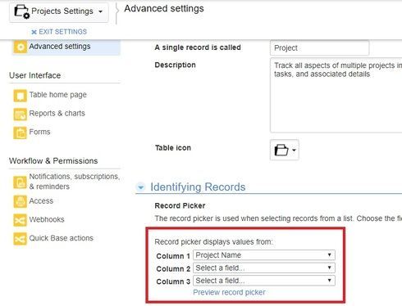The image size is (402, 306).
Task: Open the Table home page icon
Action: (x=21, y=96)
